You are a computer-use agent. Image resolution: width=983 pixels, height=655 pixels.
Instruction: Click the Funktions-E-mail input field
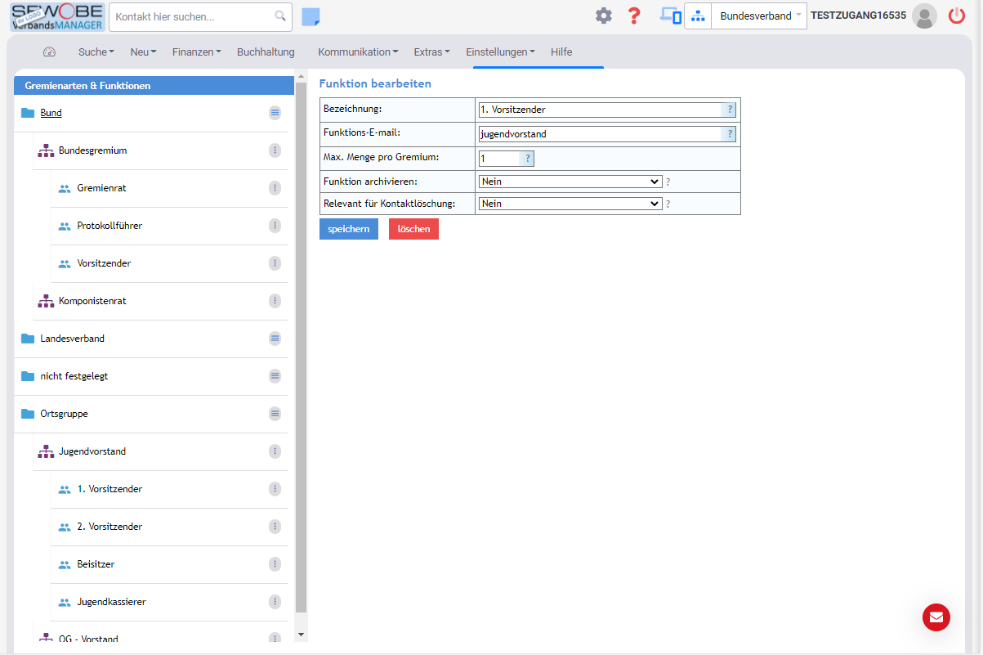601,134
